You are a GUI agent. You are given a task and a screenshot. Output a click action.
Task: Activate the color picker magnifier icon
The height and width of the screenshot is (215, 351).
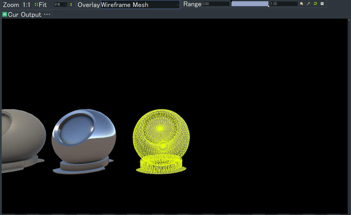pos(302,4)
